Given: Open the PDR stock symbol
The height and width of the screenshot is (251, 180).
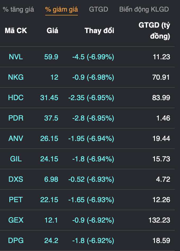Looking at the screenshot, I should click(x=16, y=118).
